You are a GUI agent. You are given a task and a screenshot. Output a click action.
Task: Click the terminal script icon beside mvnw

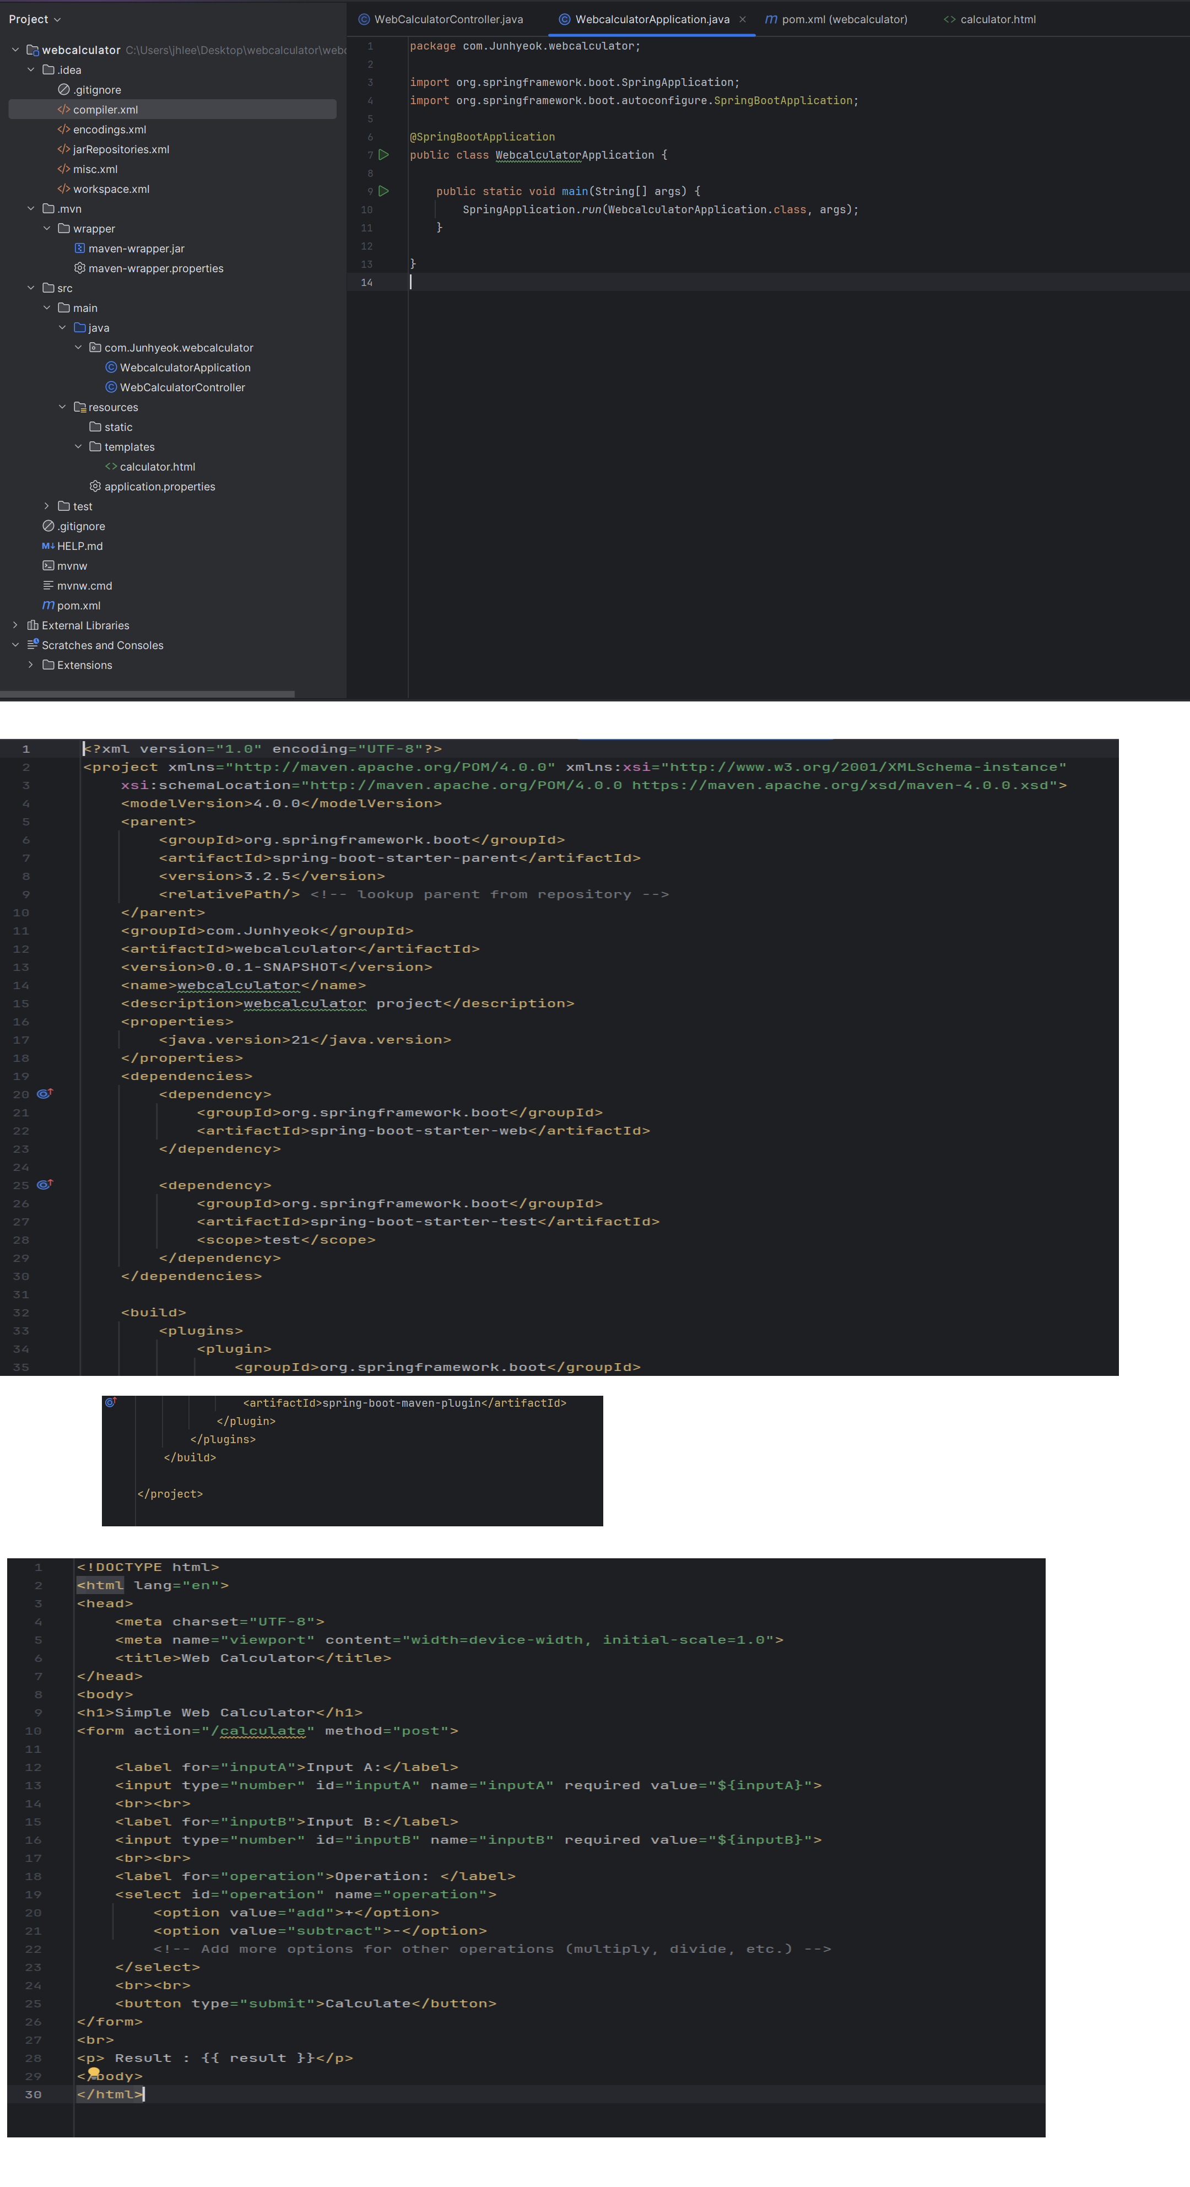coord(47,565)
